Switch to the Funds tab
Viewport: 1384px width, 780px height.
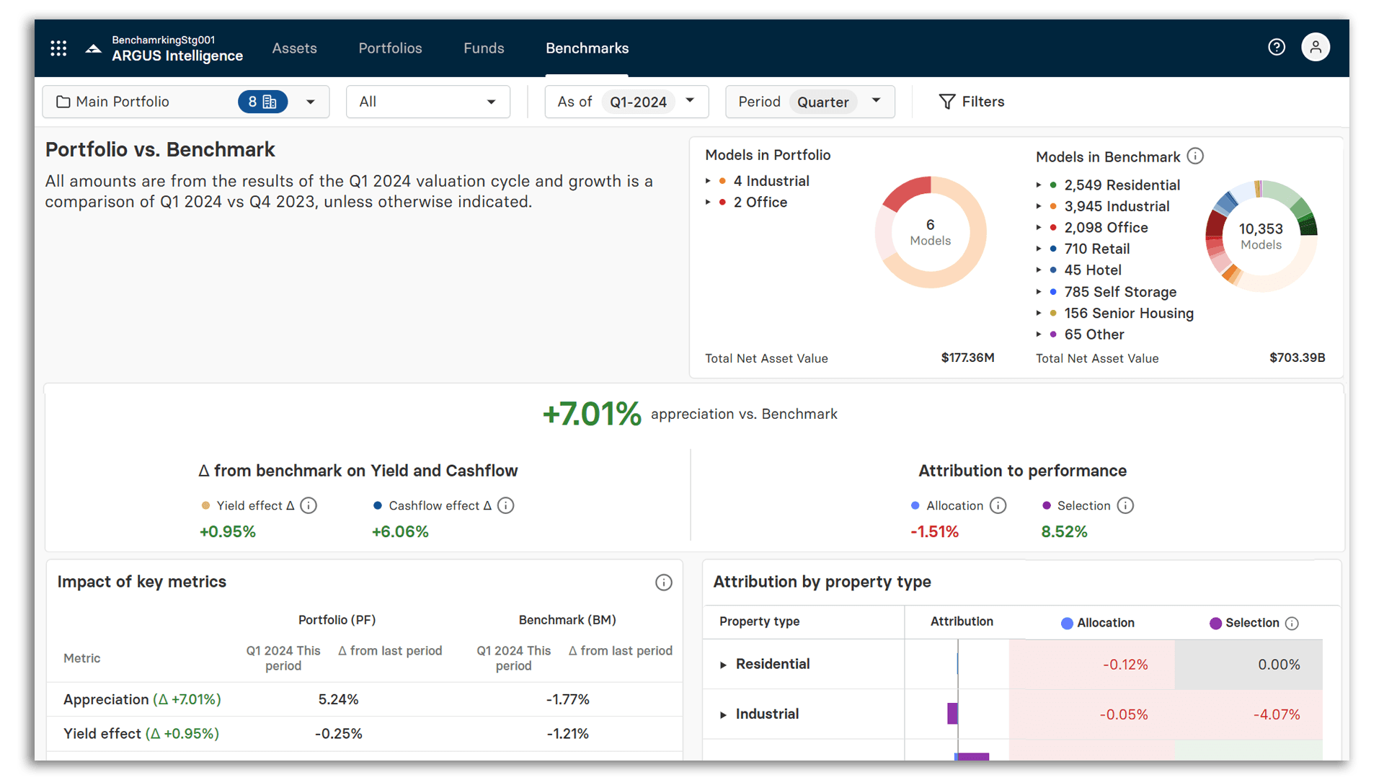pyautogui.click(x=484, y=48)
